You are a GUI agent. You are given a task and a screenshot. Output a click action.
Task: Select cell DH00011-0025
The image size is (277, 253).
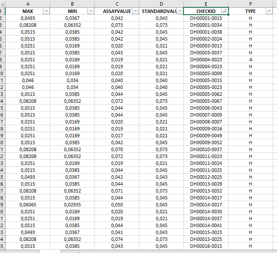point(206,170)
